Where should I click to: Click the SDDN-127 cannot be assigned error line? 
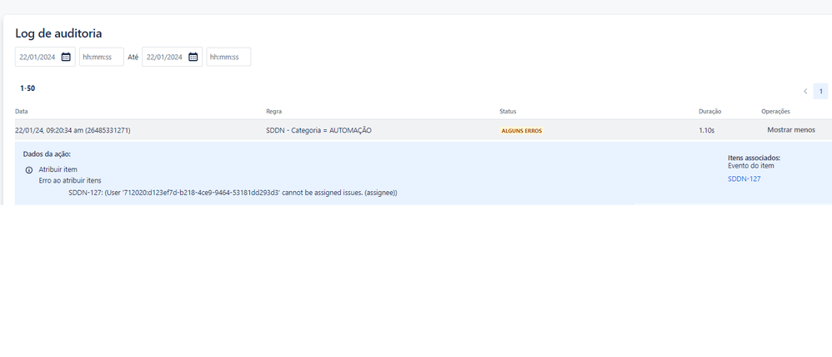click(x=233, y=193)
